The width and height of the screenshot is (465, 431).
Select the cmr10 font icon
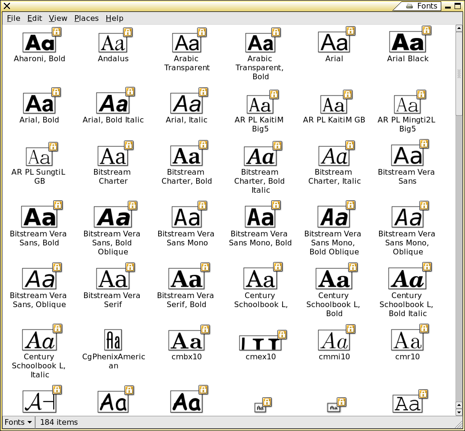click(408, 340)
